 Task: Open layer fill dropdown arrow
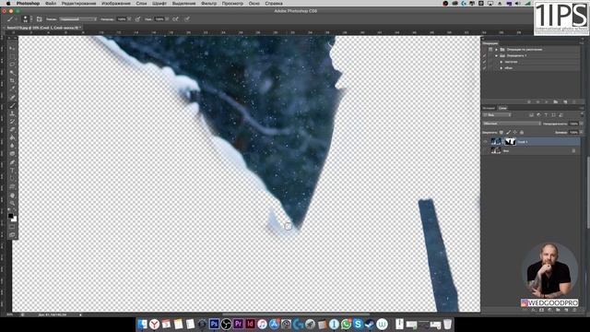[x=582, y=132]
